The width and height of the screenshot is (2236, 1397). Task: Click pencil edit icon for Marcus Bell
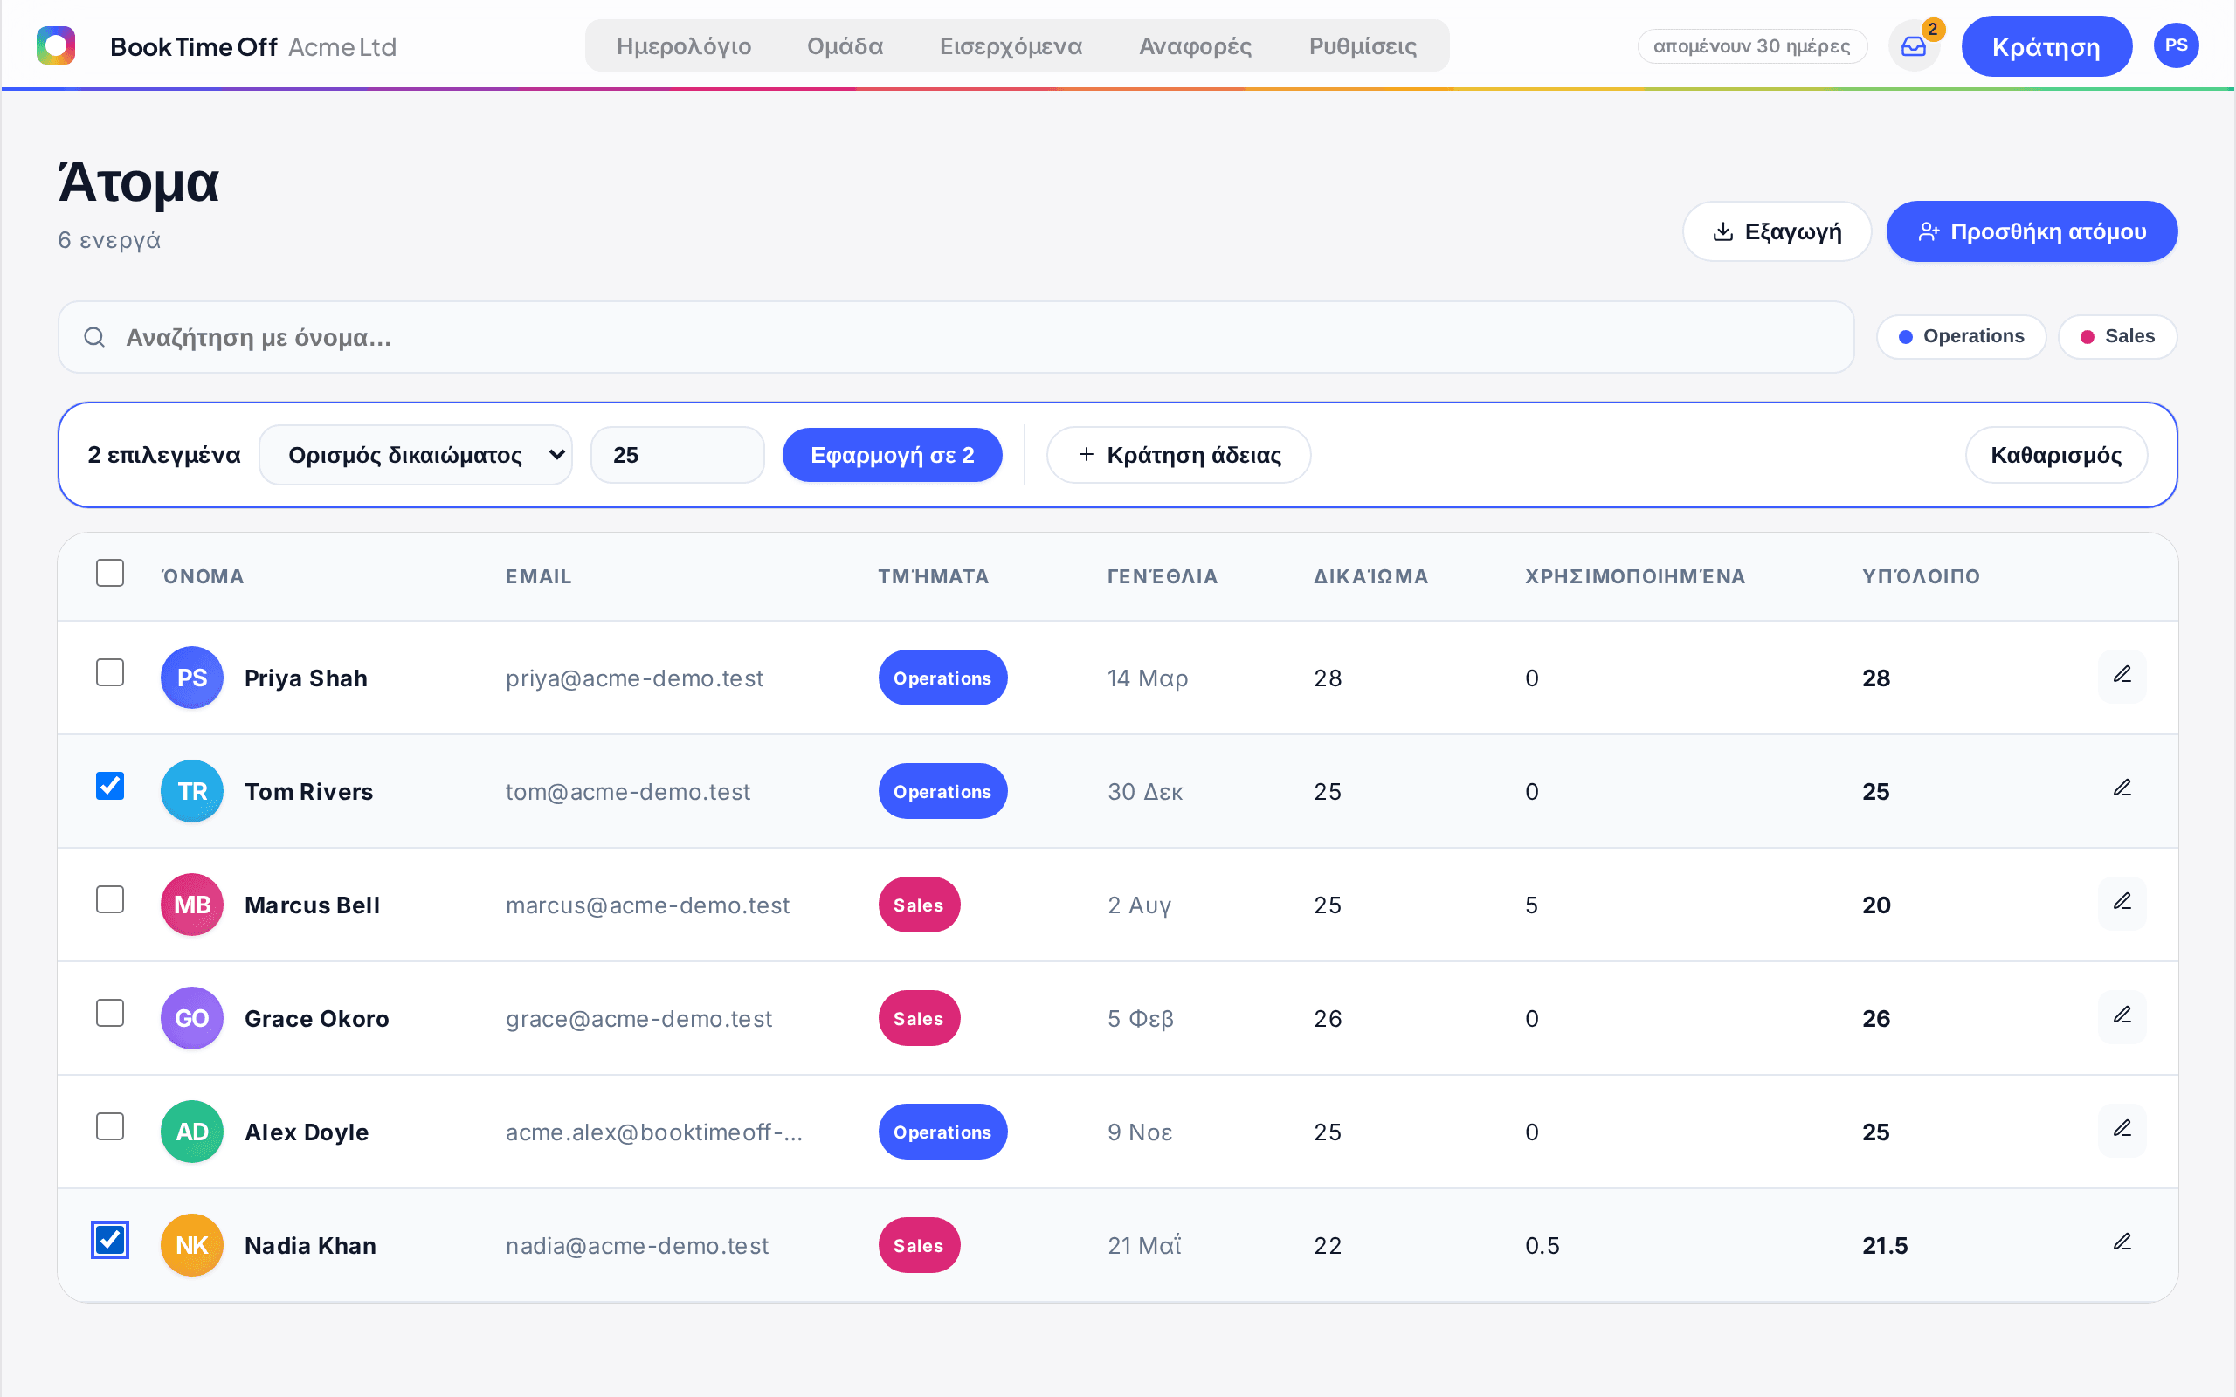(x=2122, y=903)
